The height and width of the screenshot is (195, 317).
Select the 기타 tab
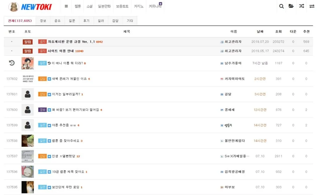[130, 20]
